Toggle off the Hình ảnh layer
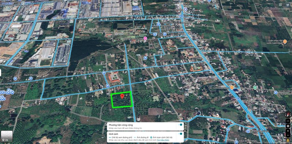Screen dimensions: 292x144 pos(180,134)
